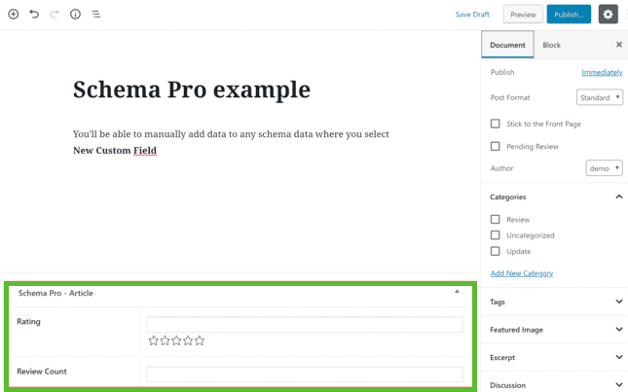
Task: Expand the Featured Image panel
Action: [555, 330]
